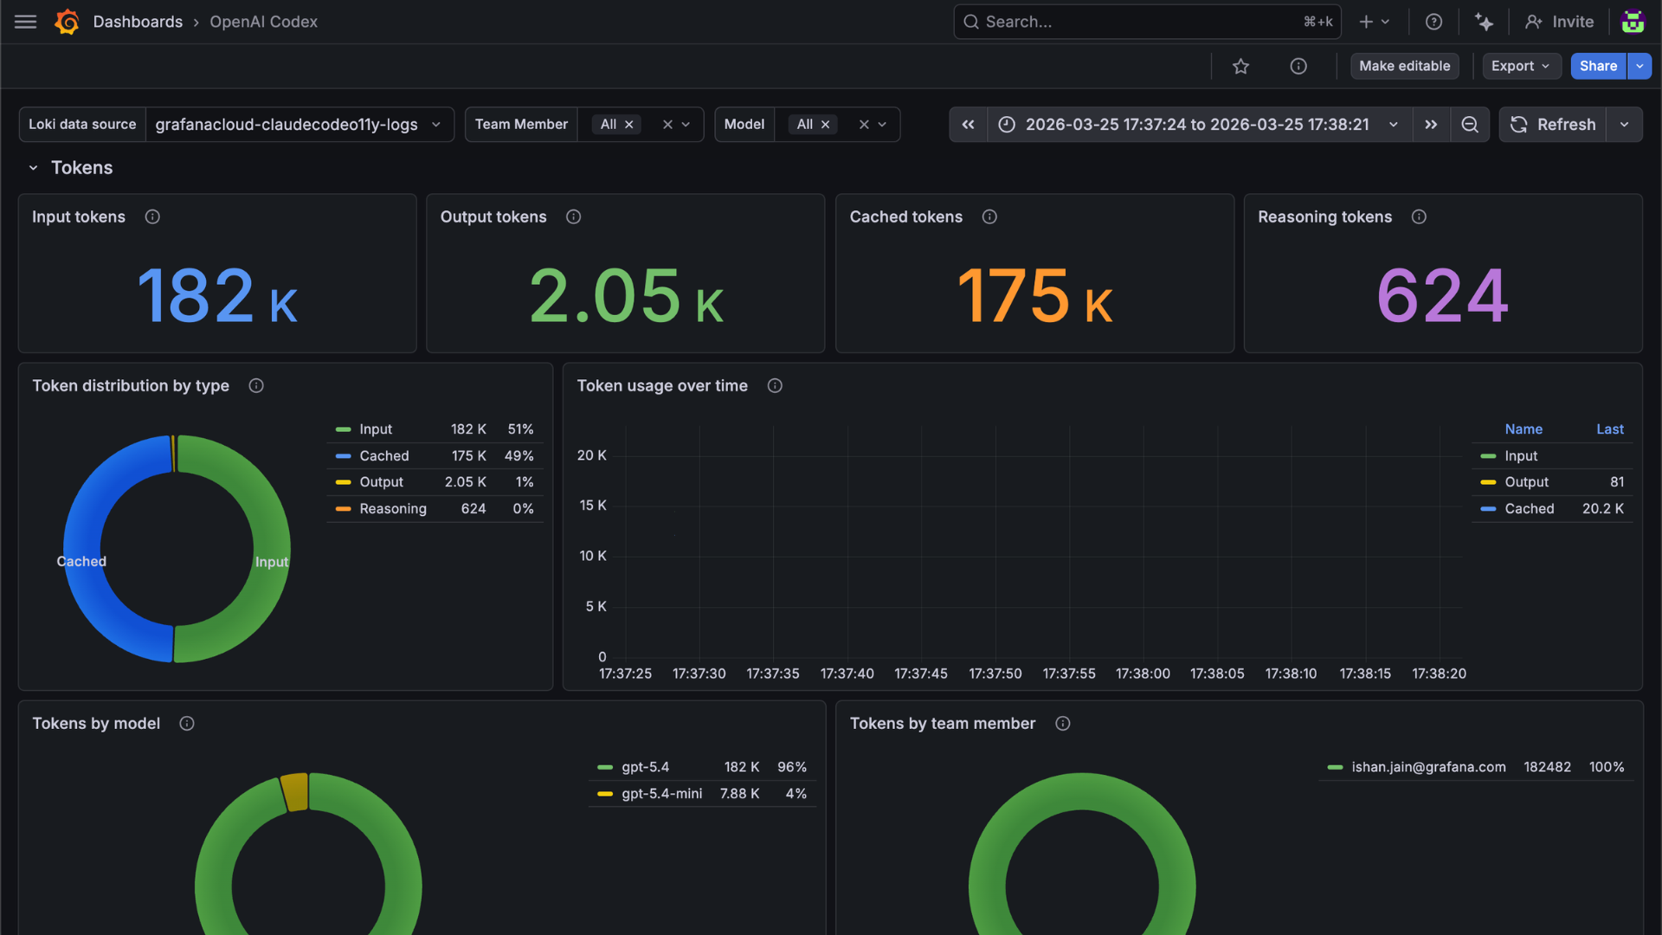Shift time range backward
This screenshot has width=1662, height=935.
point(968,125)
